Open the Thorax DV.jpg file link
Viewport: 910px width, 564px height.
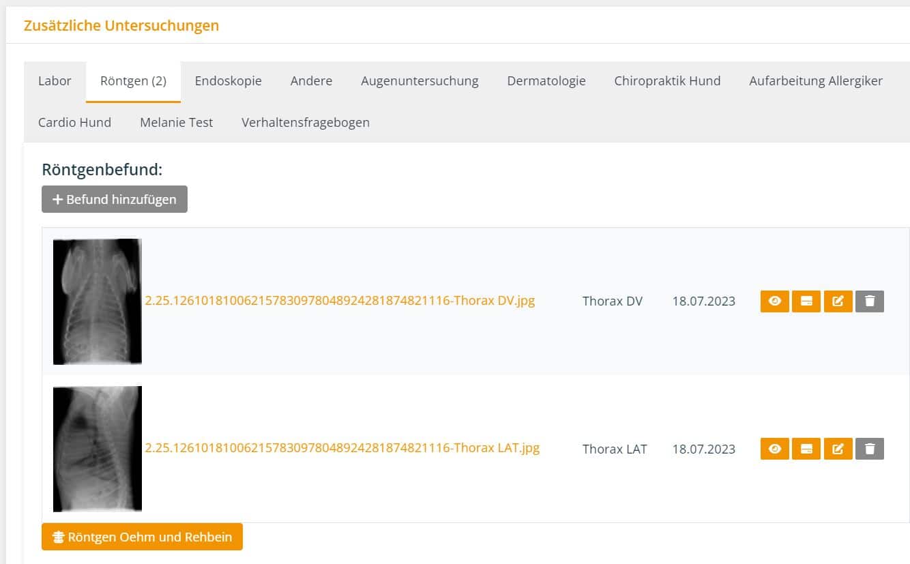point(340,301)
